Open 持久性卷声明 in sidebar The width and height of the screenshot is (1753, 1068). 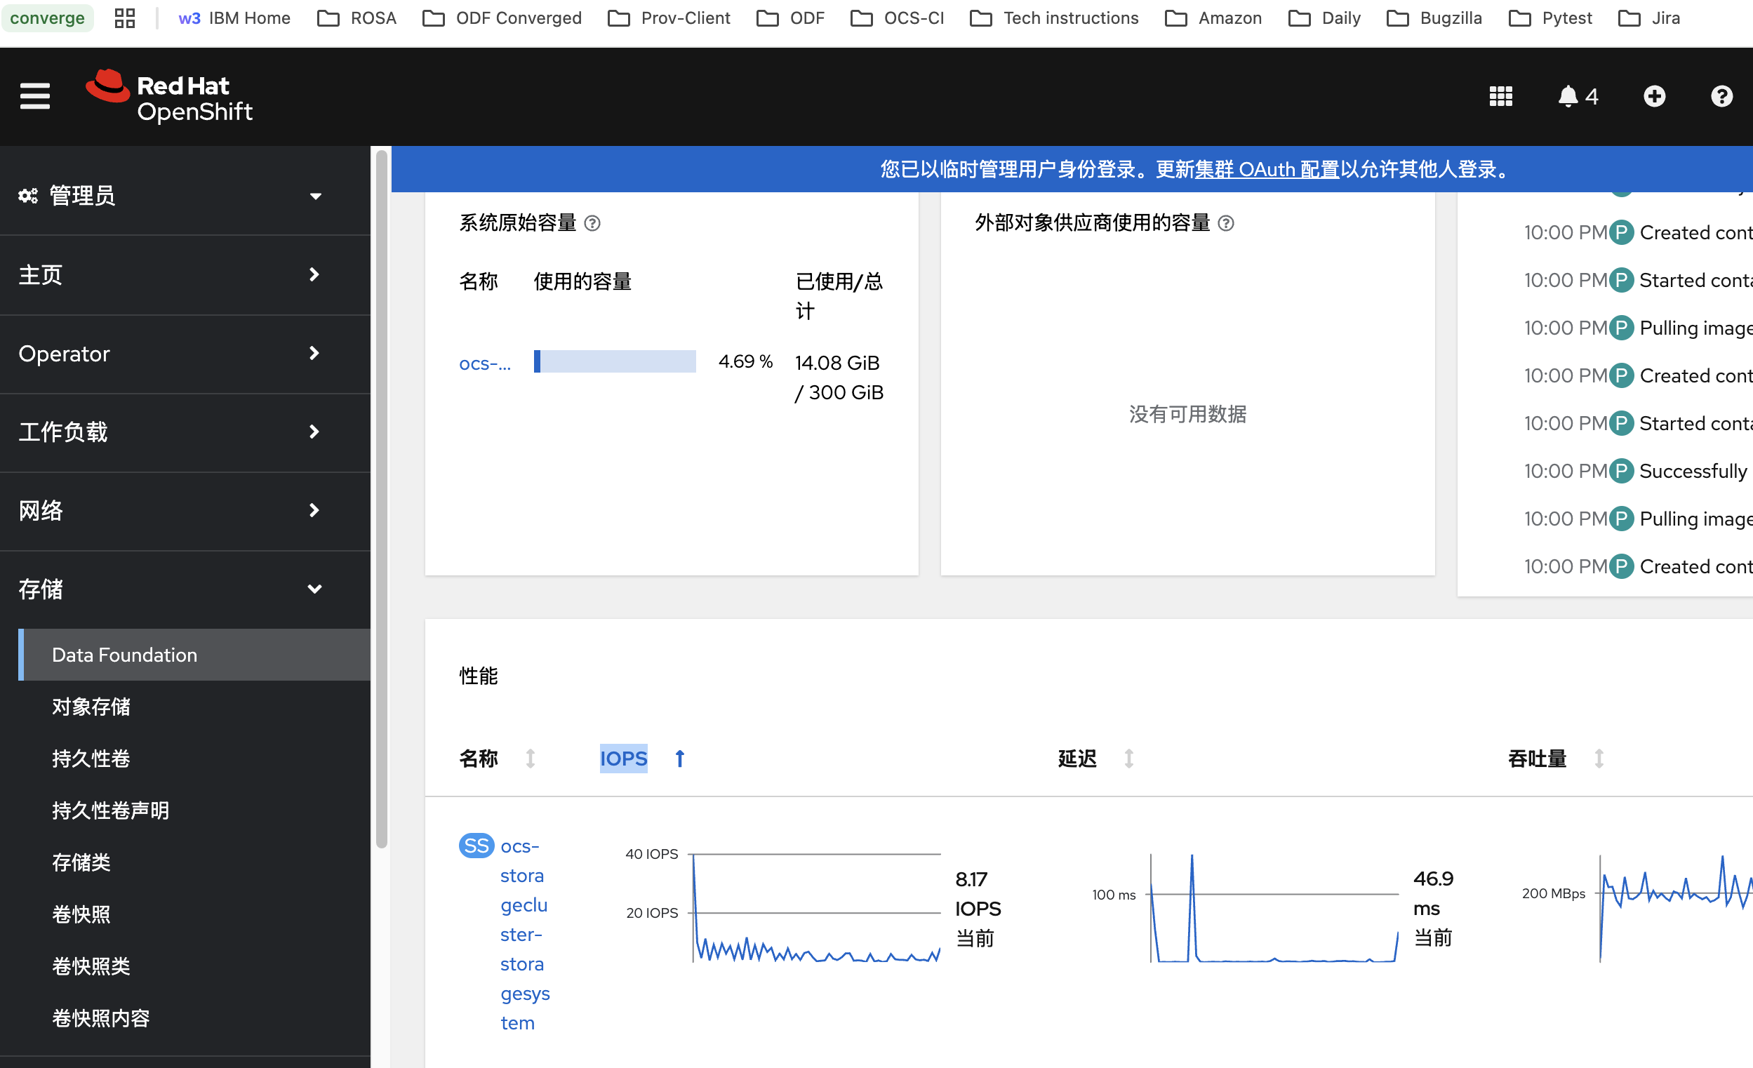click(x=110, y=810)
